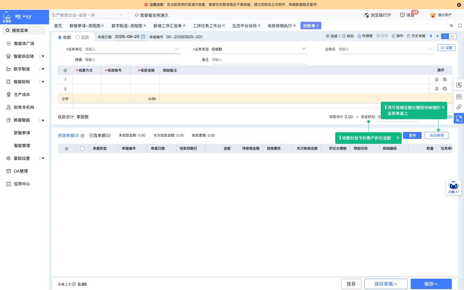
Task: Click the 视频 video icon
Action: click(x=328, y=36)
